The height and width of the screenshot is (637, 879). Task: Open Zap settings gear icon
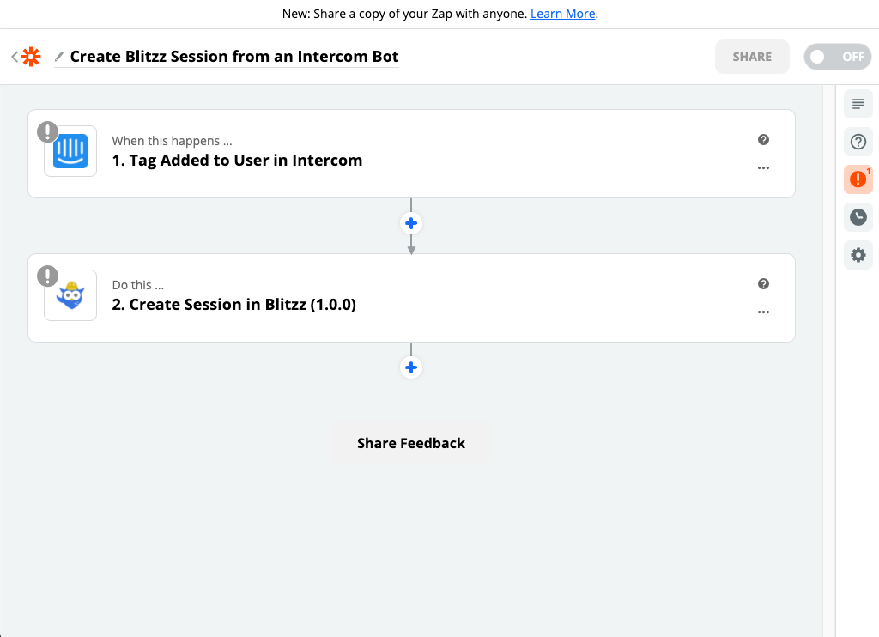point(858,255)
